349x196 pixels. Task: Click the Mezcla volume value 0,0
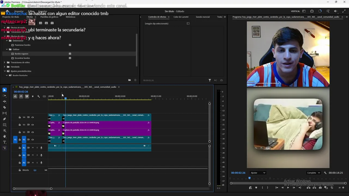(35, 170)
